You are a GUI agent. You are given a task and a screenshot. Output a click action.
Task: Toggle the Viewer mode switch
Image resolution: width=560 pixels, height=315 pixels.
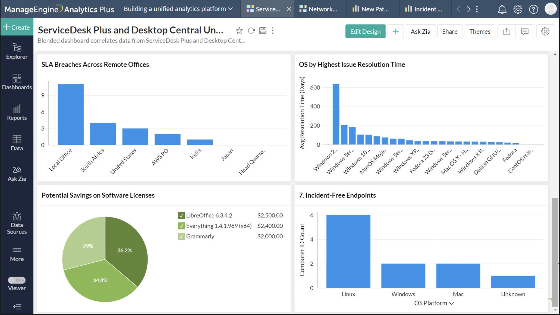(17, 280)
